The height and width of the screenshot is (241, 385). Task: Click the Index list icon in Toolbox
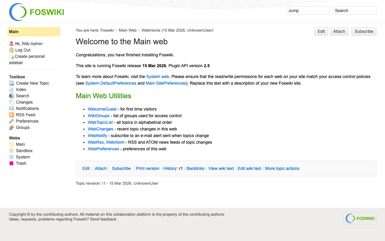click(11, 89)
